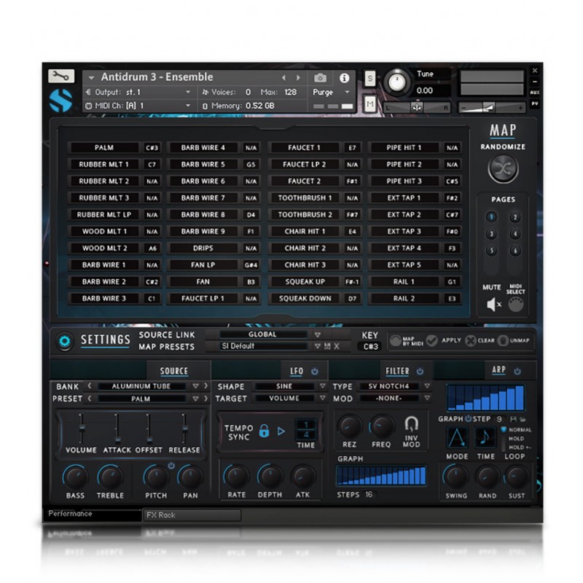Screen dimensions: 583x583
Task: Click the wrench settings icon in Kontakt header
Action: point(60,76)
